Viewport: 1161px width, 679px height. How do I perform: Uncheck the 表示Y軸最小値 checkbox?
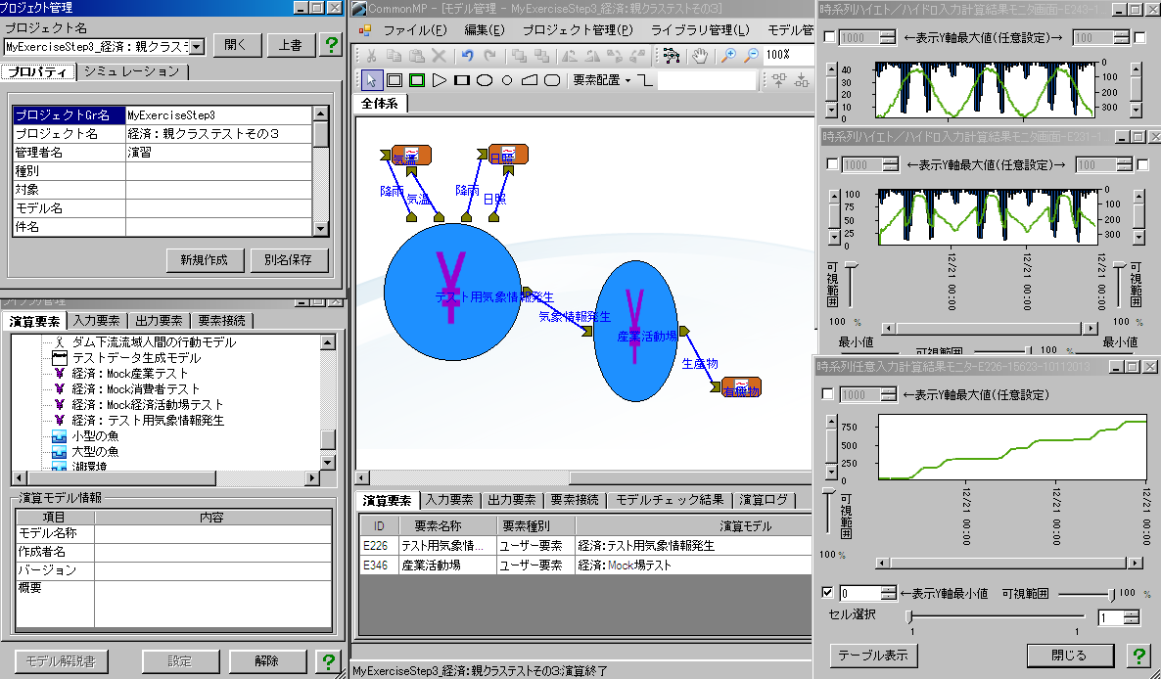click(x=829, y=593)
